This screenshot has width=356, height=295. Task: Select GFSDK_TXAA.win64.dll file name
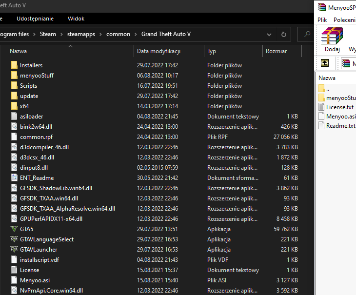coord(49,198)
